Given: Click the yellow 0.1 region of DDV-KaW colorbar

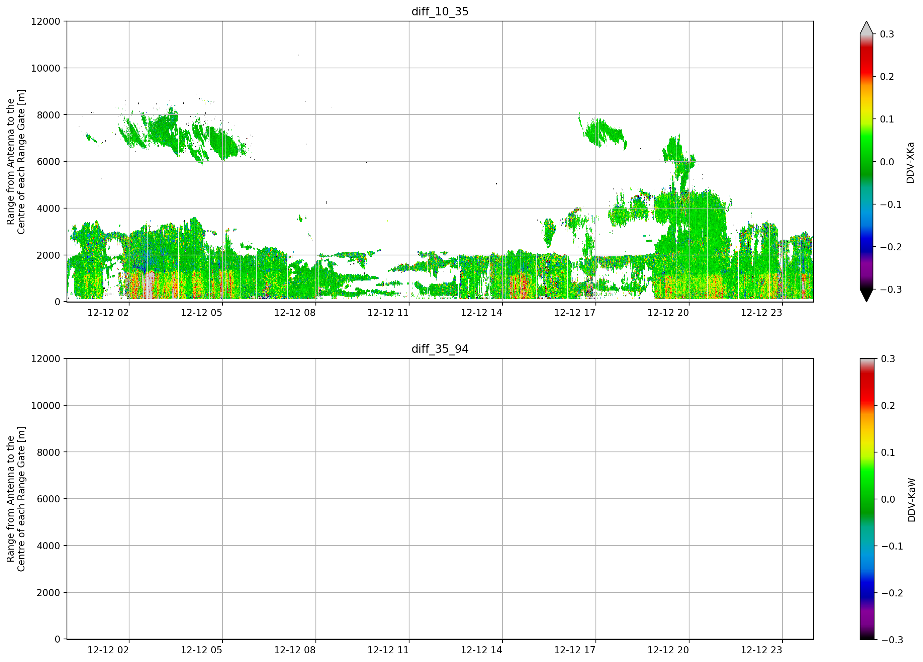Looking at the screenshot, I should click(x=866, y=452).
